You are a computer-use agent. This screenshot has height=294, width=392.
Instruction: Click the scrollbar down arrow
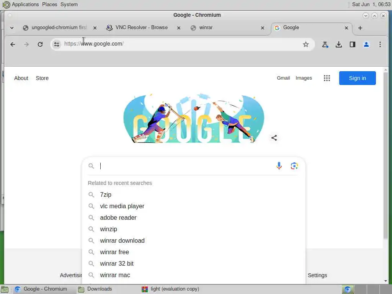[385, 281]
